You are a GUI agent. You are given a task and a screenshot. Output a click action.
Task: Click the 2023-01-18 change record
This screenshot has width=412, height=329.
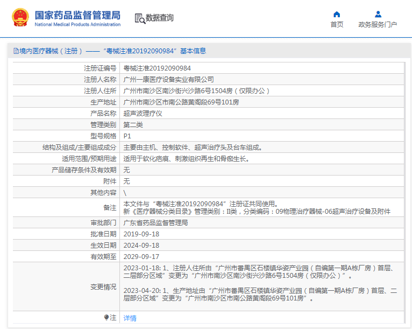pyautogui.click(x=259, y=272)
